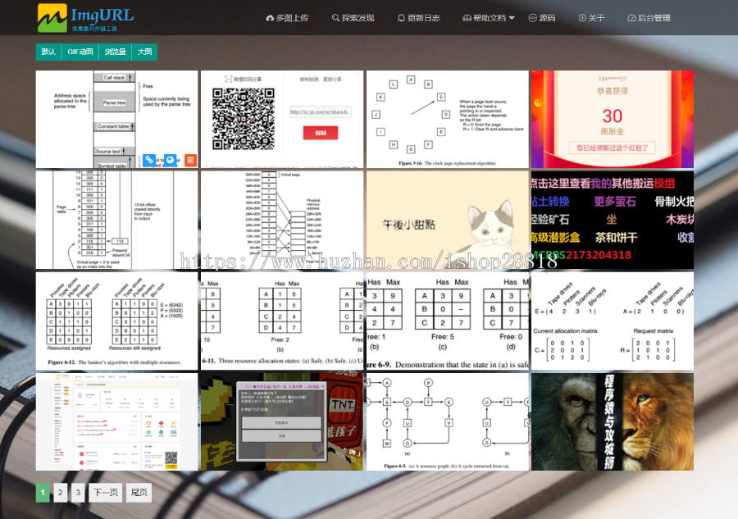The height and width of the screenshot is (519, 738).
Task: Select the 浏览量 filter tab
Action: pos(116,52)
